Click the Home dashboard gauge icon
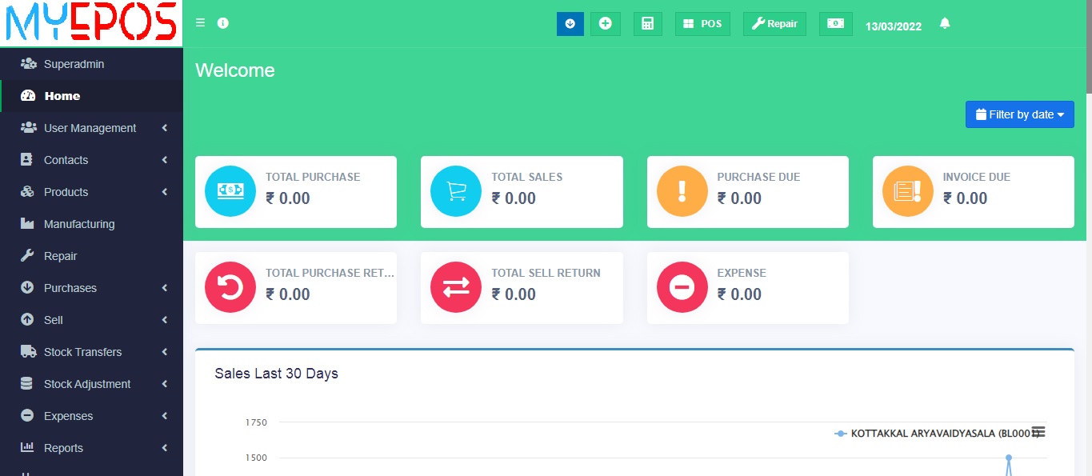Screen dimensions: 1092x476 [28, 95]
